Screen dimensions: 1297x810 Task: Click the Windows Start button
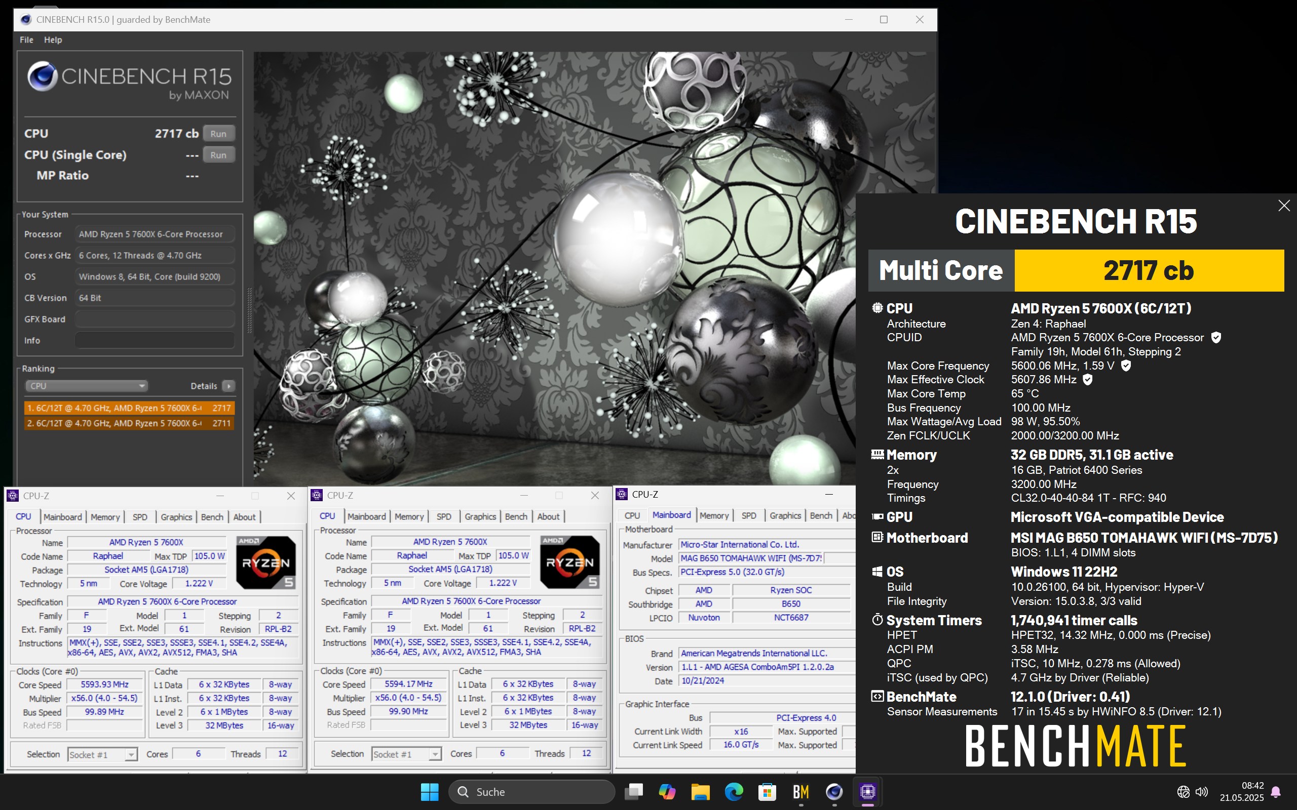tap(429, 792)
